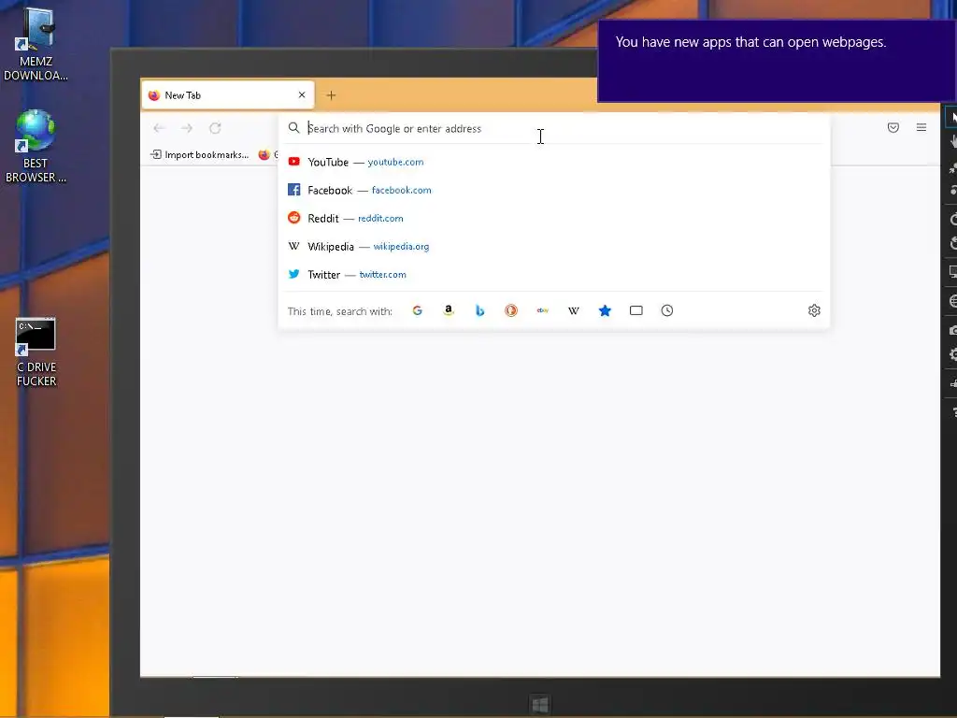Click the globe icon in side panel
Image resolution: width=957 pixels, height=718 pixels.
click(x=952, y=300)
